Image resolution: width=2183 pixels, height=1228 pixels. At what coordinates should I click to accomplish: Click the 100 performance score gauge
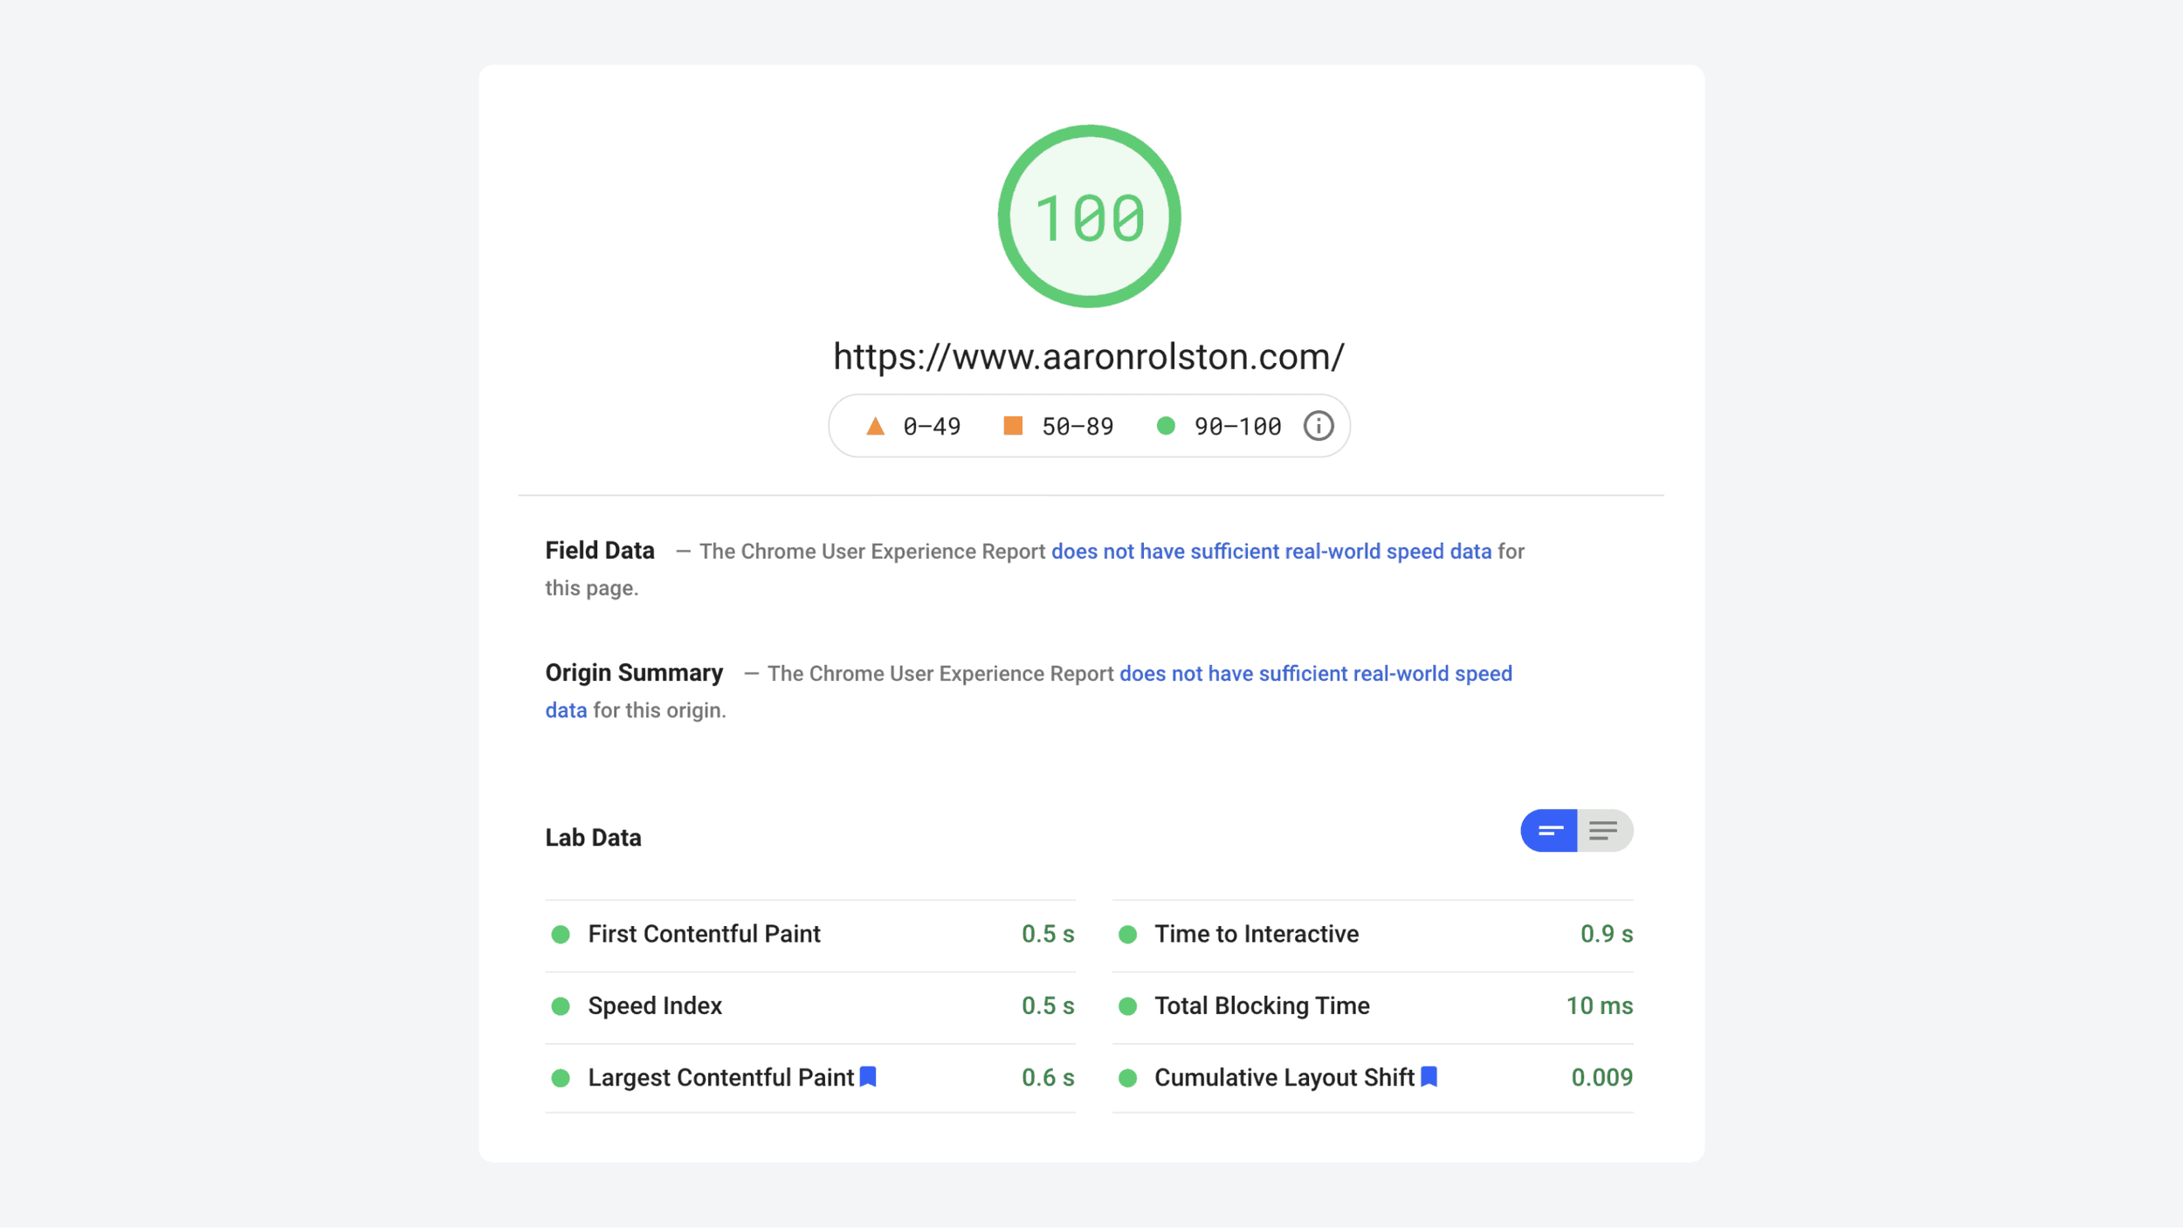(x=1089, y=216)
